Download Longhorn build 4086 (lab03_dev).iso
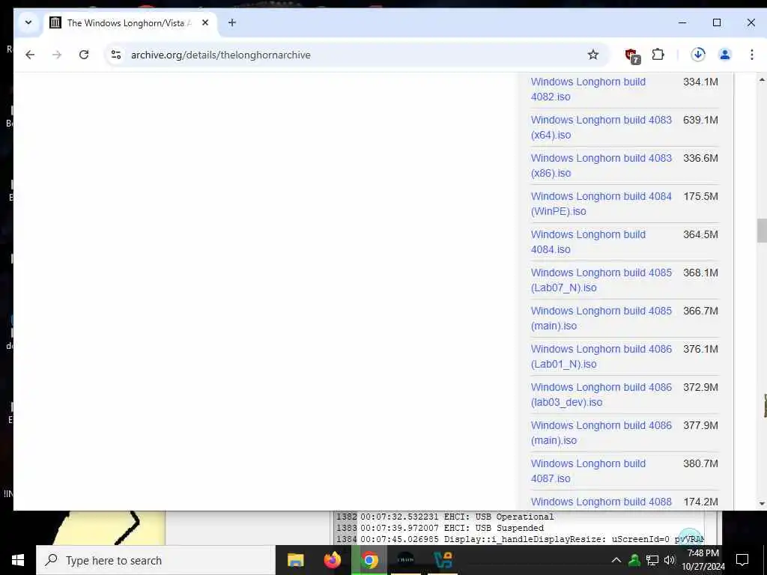Screen dimensions: 767x575 coord(601,394)
